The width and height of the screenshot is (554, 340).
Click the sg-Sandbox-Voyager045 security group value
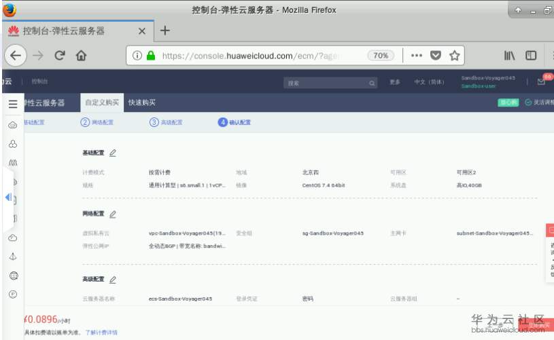(333, 233)
